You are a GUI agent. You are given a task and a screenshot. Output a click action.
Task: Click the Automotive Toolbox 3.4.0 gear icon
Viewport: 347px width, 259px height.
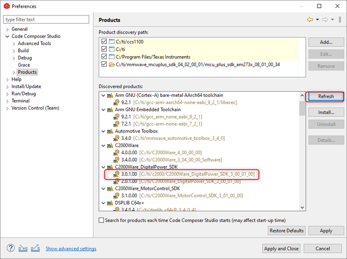pyautogui.click(x=116, y=138)
